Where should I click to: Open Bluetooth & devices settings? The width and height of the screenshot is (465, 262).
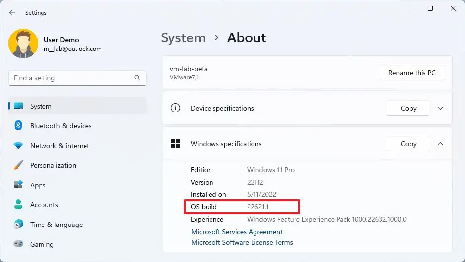pyautogui.click(x=78, y=126)
